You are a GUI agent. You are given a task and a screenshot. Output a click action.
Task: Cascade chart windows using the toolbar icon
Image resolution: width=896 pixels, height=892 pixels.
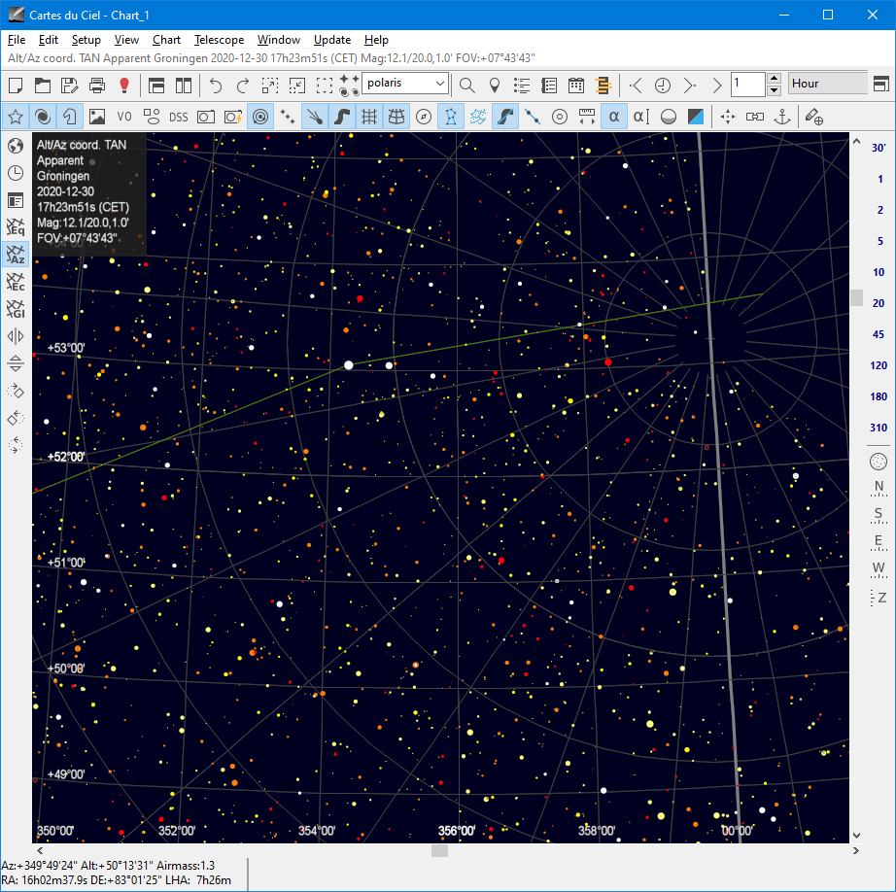[x=156, y=86]
